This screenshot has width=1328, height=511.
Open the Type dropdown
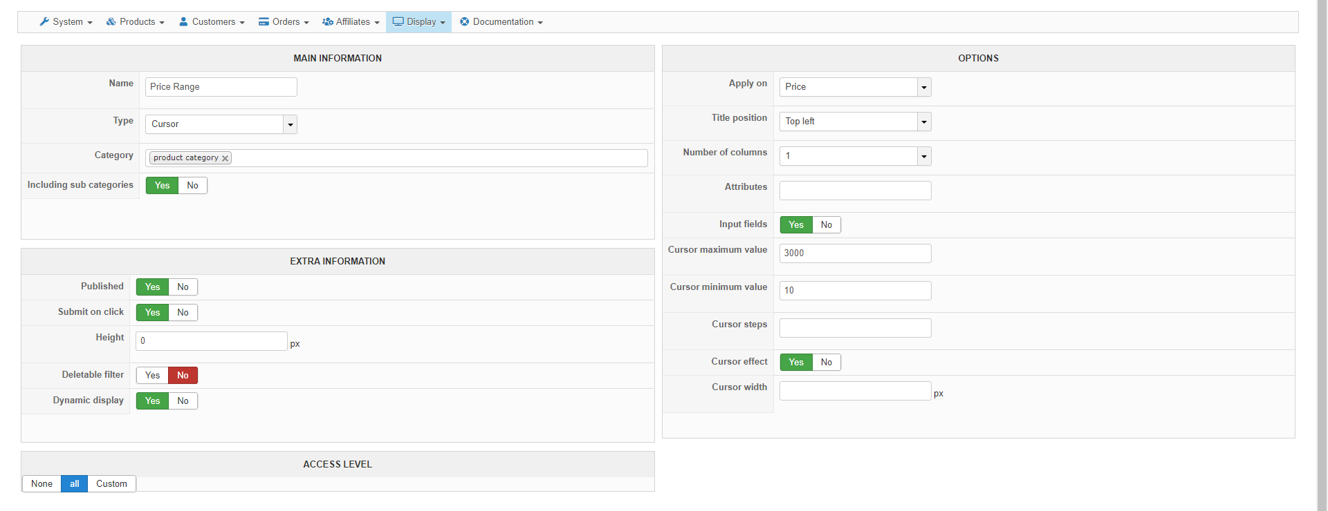290,124
